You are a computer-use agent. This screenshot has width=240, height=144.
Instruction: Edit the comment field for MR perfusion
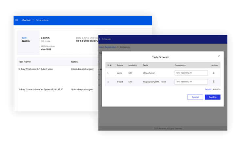[x=191, y=73]
